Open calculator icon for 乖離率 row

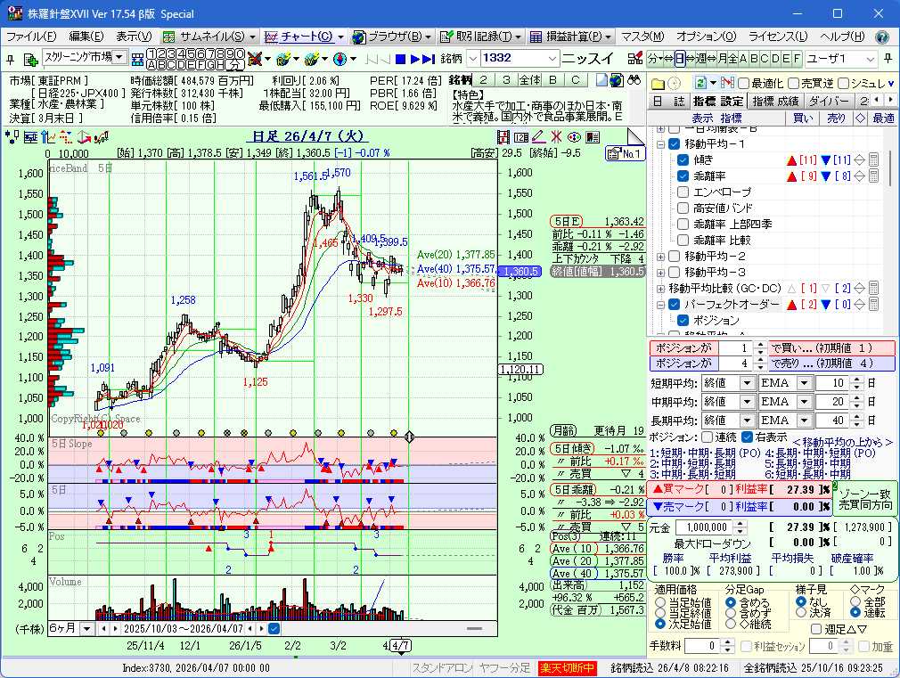click(x=873, y=176)
